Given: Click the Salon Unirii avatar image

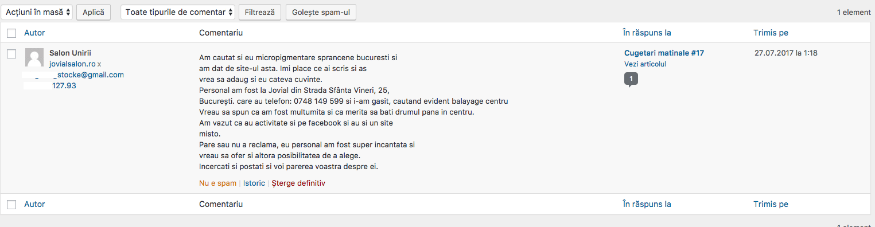Looking at the screenshot, I should pos(34,58).
